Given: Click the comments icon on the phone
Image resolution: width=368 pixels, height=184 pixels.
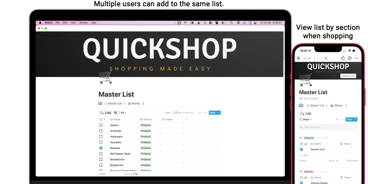Looking at the screenshot, I should point(350,58).
